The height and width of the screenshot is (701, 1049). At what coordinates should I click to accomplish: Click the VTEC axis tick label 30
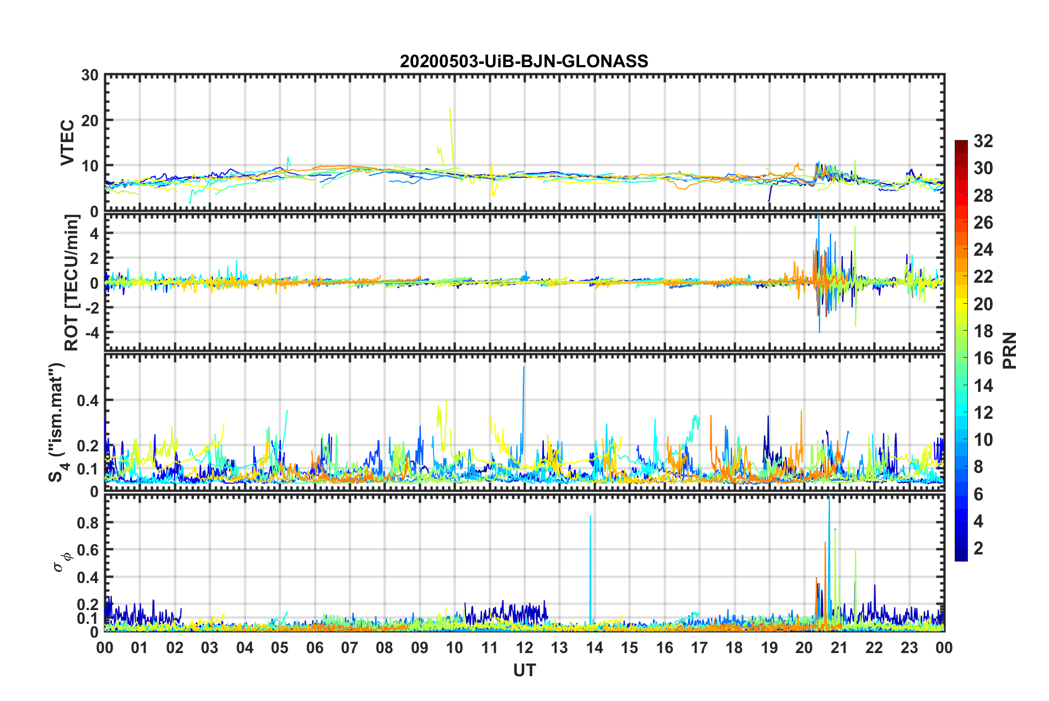90,75
